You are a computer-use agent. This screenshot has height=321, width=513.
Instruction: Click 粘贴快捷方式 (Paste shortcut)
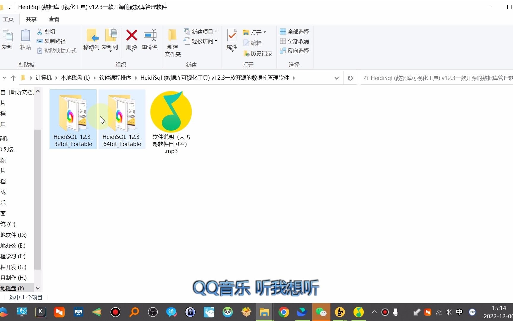(x=57, y=51)
